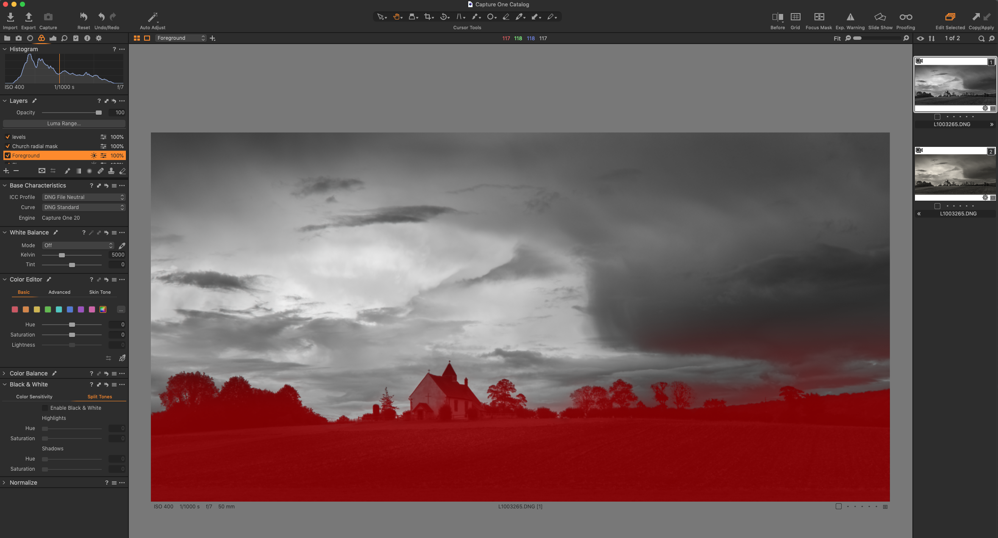Click the Luma Range button
Screen dimensions: 998x538
click(x=64, y=124)
